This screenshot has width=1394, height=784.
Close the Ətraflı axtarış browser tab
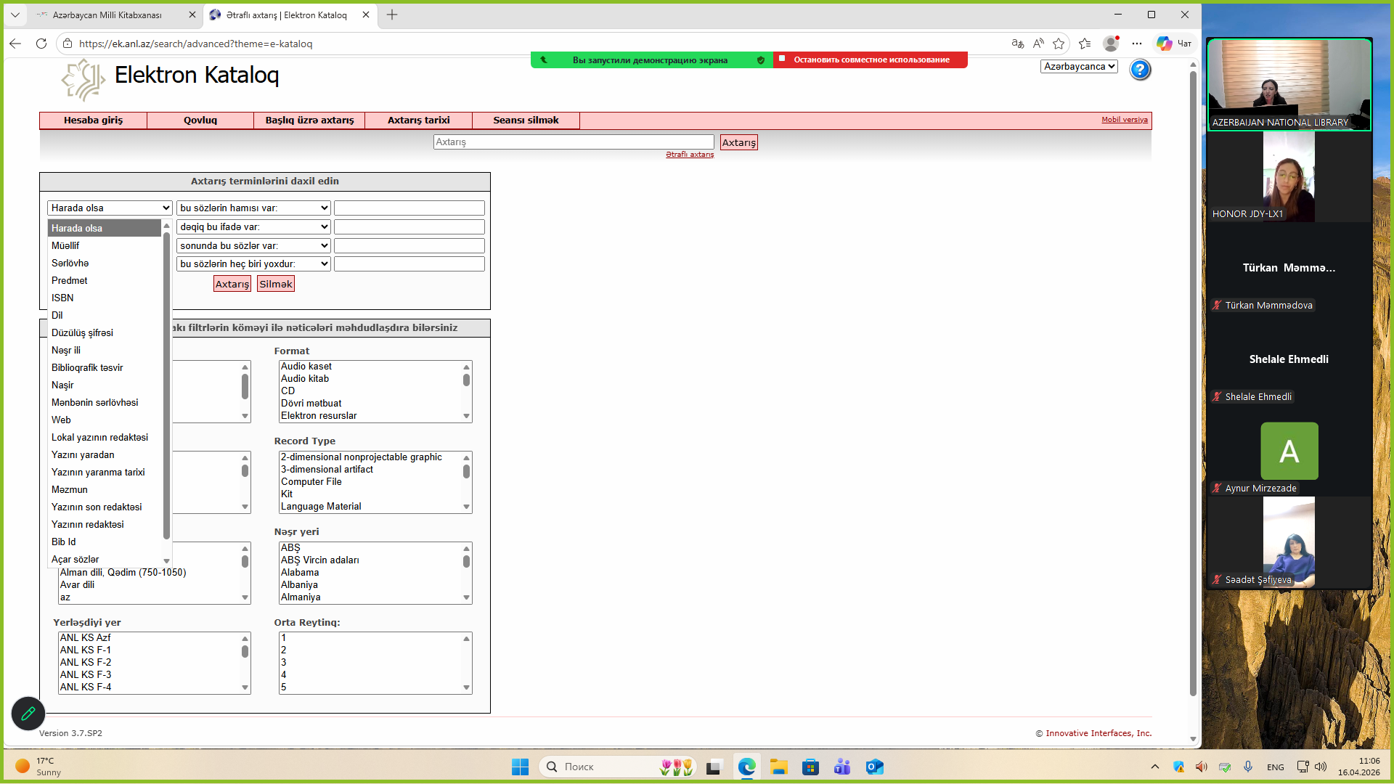pos(366,15)
